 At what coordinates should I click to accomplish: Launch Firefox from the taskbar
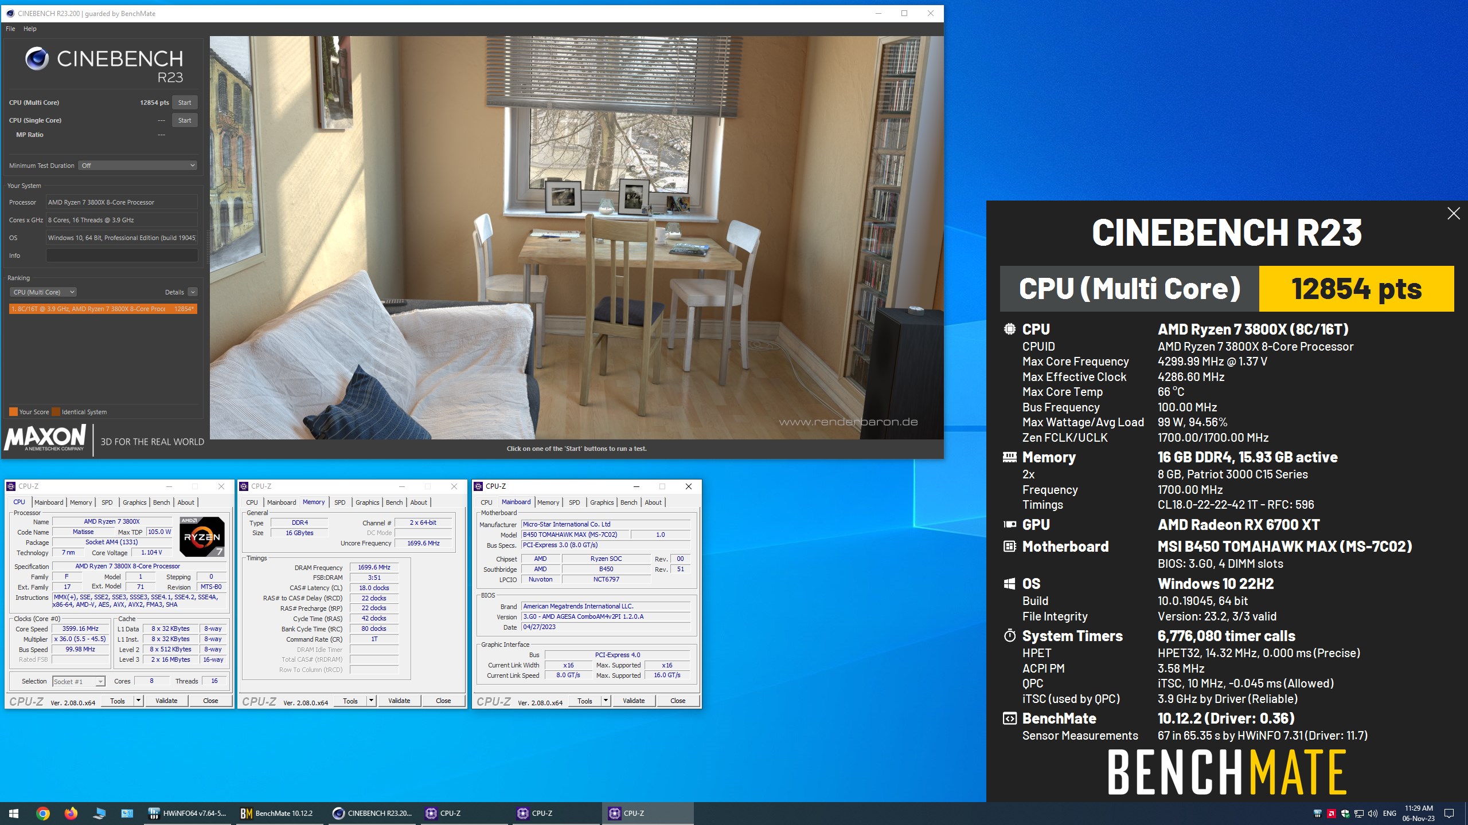(x=71, y=814)
